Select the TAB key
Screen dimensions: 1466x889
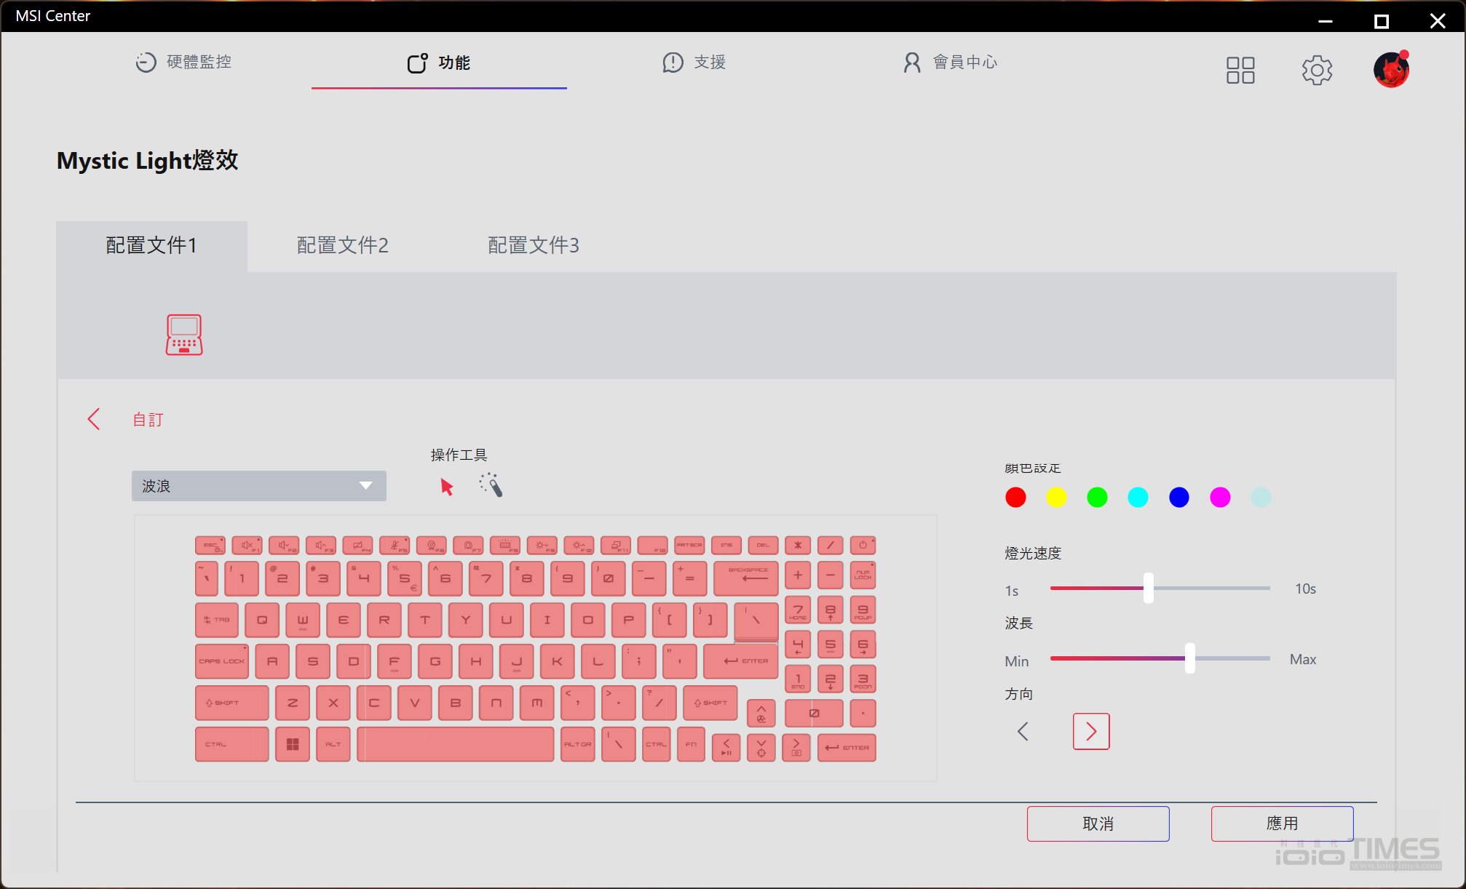click(x=217, y=620)
